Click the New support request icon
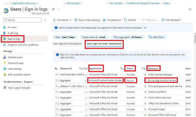The image size is (196, 117). (x=5, y=87)
